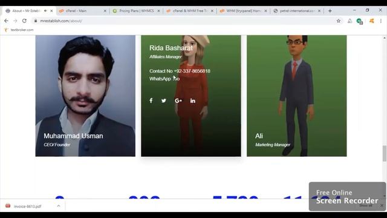387x218 pixels.
Task: Open the Chrome three-dot menu
Action: 381,21
